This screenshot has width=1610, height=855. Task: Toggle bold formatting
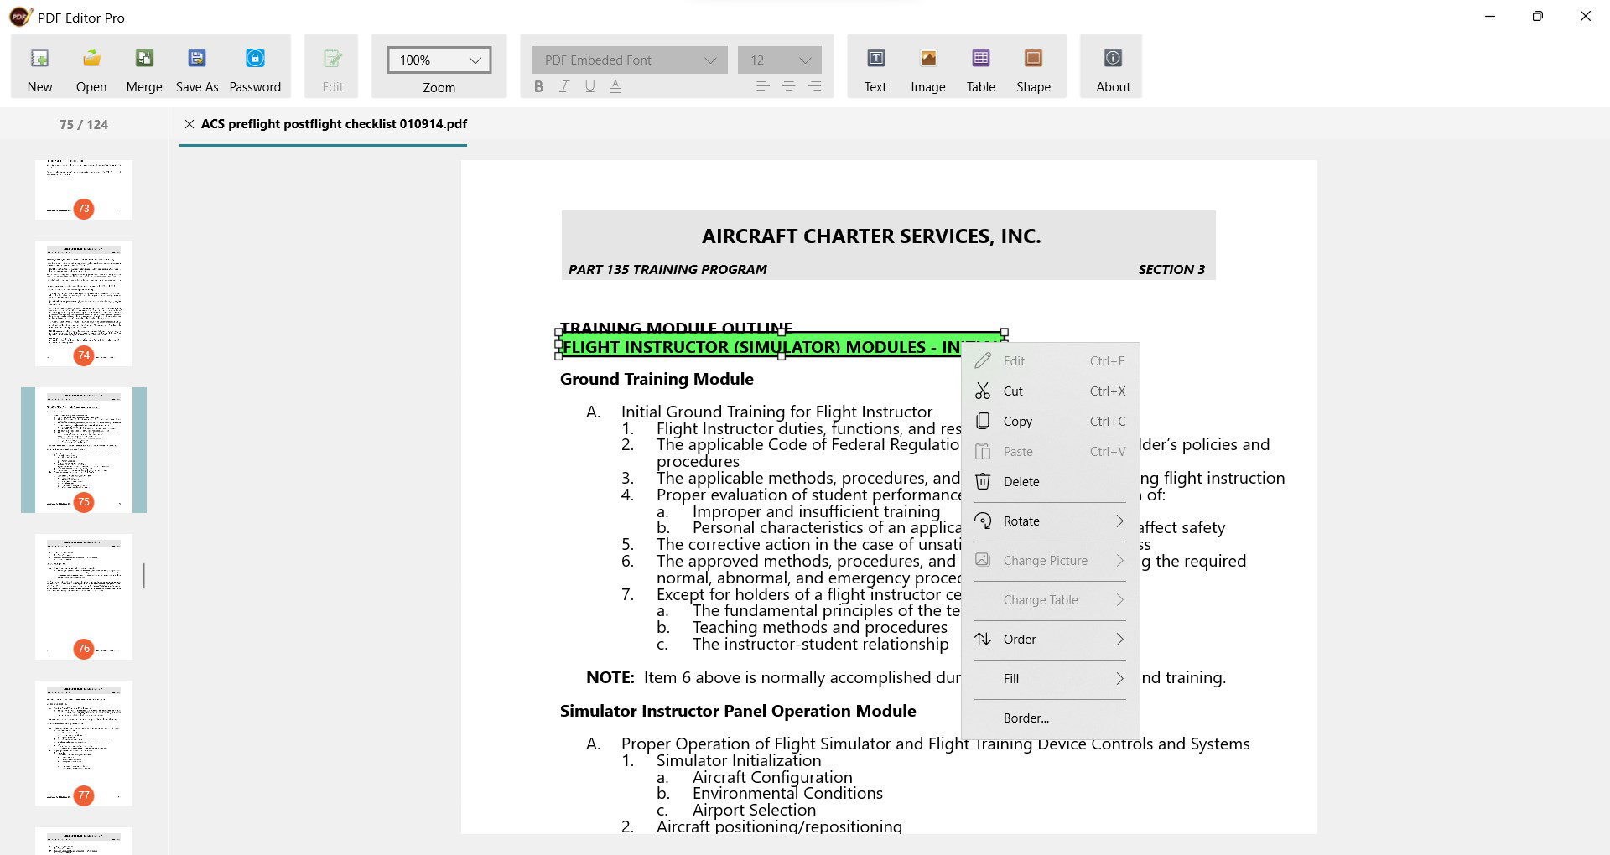click(539, 86)
